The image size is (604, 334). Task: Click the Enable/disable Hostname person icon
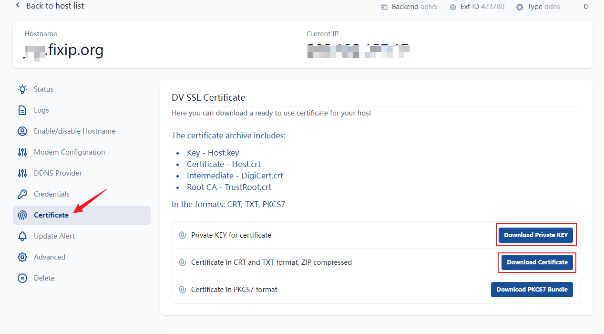(x=22, y=131)
